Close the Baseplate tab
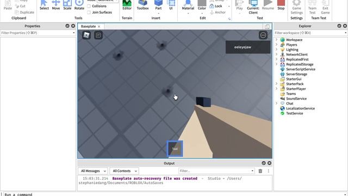 point(99,27)
